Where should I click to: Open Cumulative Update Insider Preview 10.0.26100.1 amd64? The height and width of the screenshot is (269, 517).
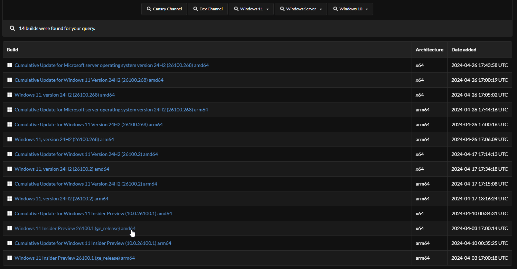coord(93,213)
